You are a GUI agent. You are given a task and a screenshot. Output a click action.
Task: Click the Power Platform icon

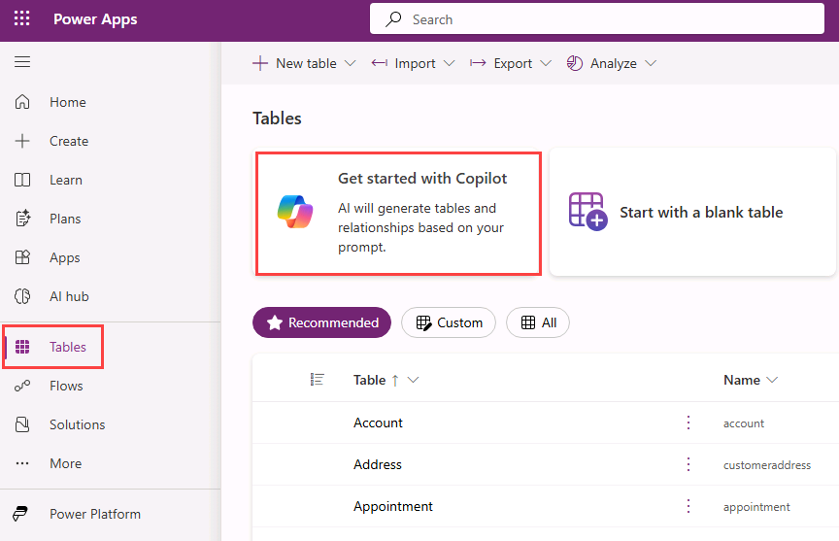[20, 514]
